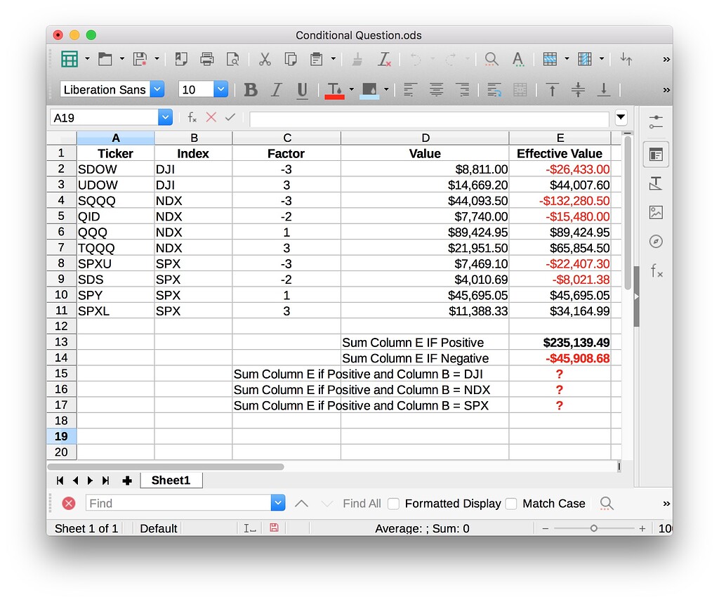Show the Functions deck in the sidebar
The image size is (719, 602).
click(656, 270)
